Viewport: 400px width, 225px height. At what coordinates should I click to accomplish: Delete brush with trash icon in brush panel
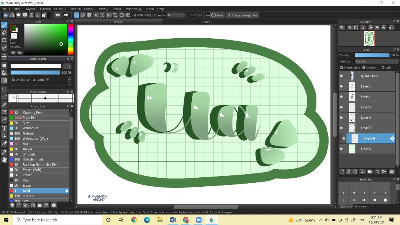tap(54, 205)
